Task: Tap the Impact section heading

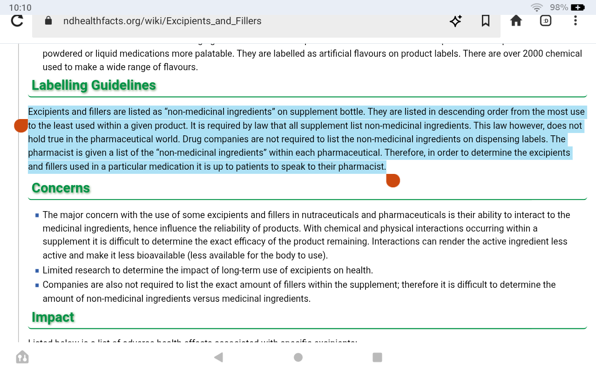Action: coord(53,317)
